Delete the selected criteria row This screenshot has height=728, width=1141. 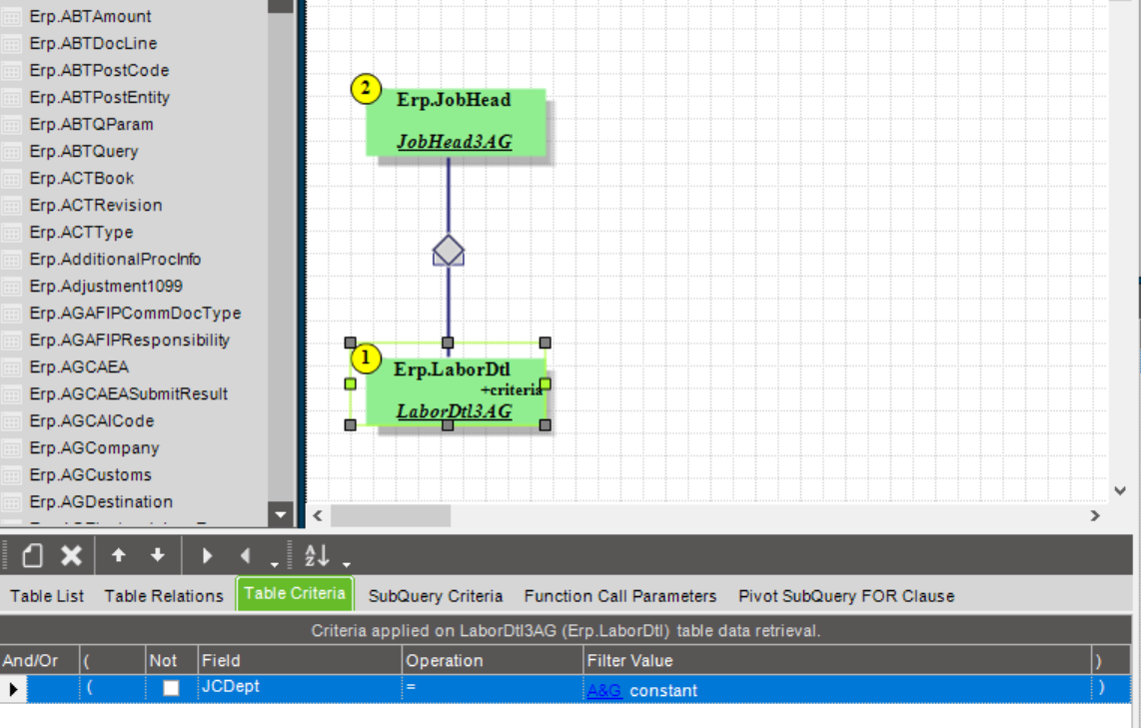pyautogui.click(x=71, y=555)
